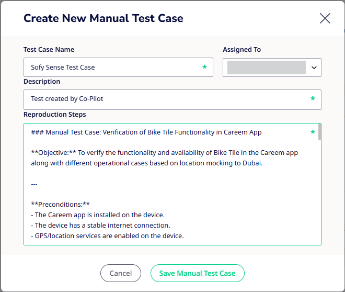The width and height of the screenshot is (345, 292).
Task: Click the Test Case Name label
Action: coord(49,50)
